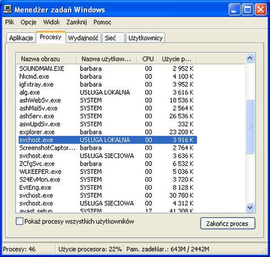Viewport: 270px width, 257px height.
Task: Open the Zamknij menu
Action: (76, 22)
